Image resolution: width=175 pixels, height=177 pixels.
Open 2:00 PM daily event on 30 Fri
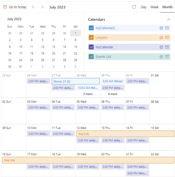(x=137, y=81)
